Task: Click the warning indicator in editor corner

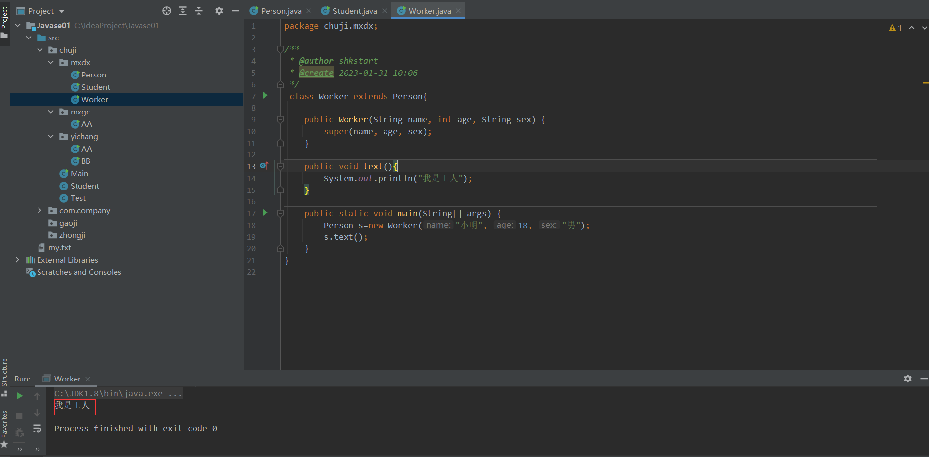Action: point(895,28)
